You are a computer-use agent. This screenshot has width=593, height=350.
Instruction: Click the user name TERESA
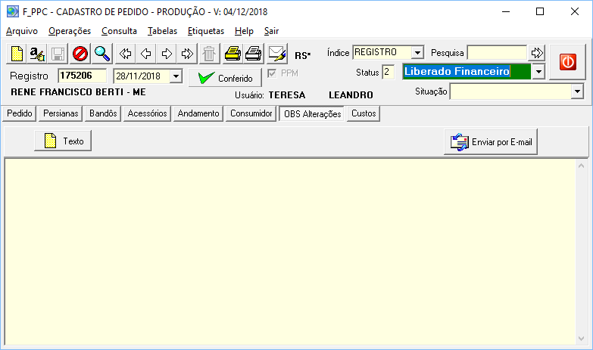pyautogui.click(x=287, y=95)
